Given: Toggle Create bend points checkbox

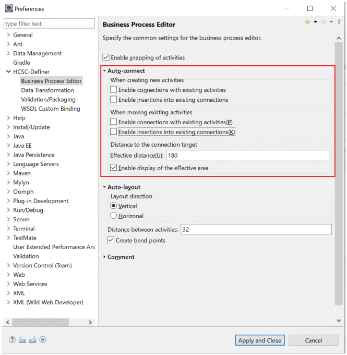Looking at the screenshot, I should [x=111, y=240].
